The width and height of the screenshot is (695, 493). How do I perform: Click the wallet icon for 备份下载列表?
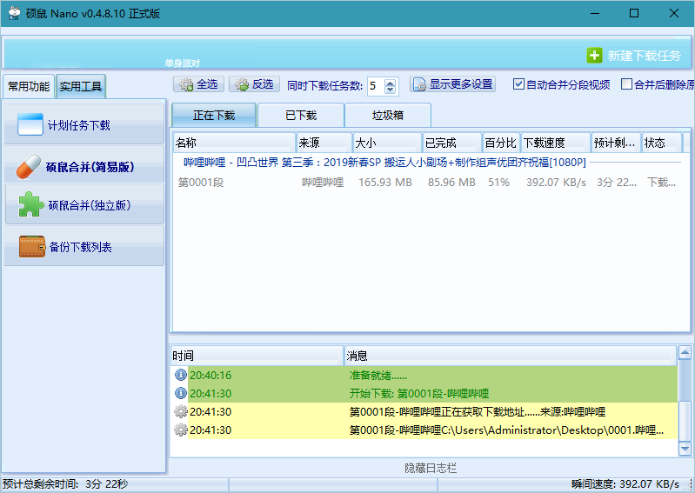[x=32, y=246]
